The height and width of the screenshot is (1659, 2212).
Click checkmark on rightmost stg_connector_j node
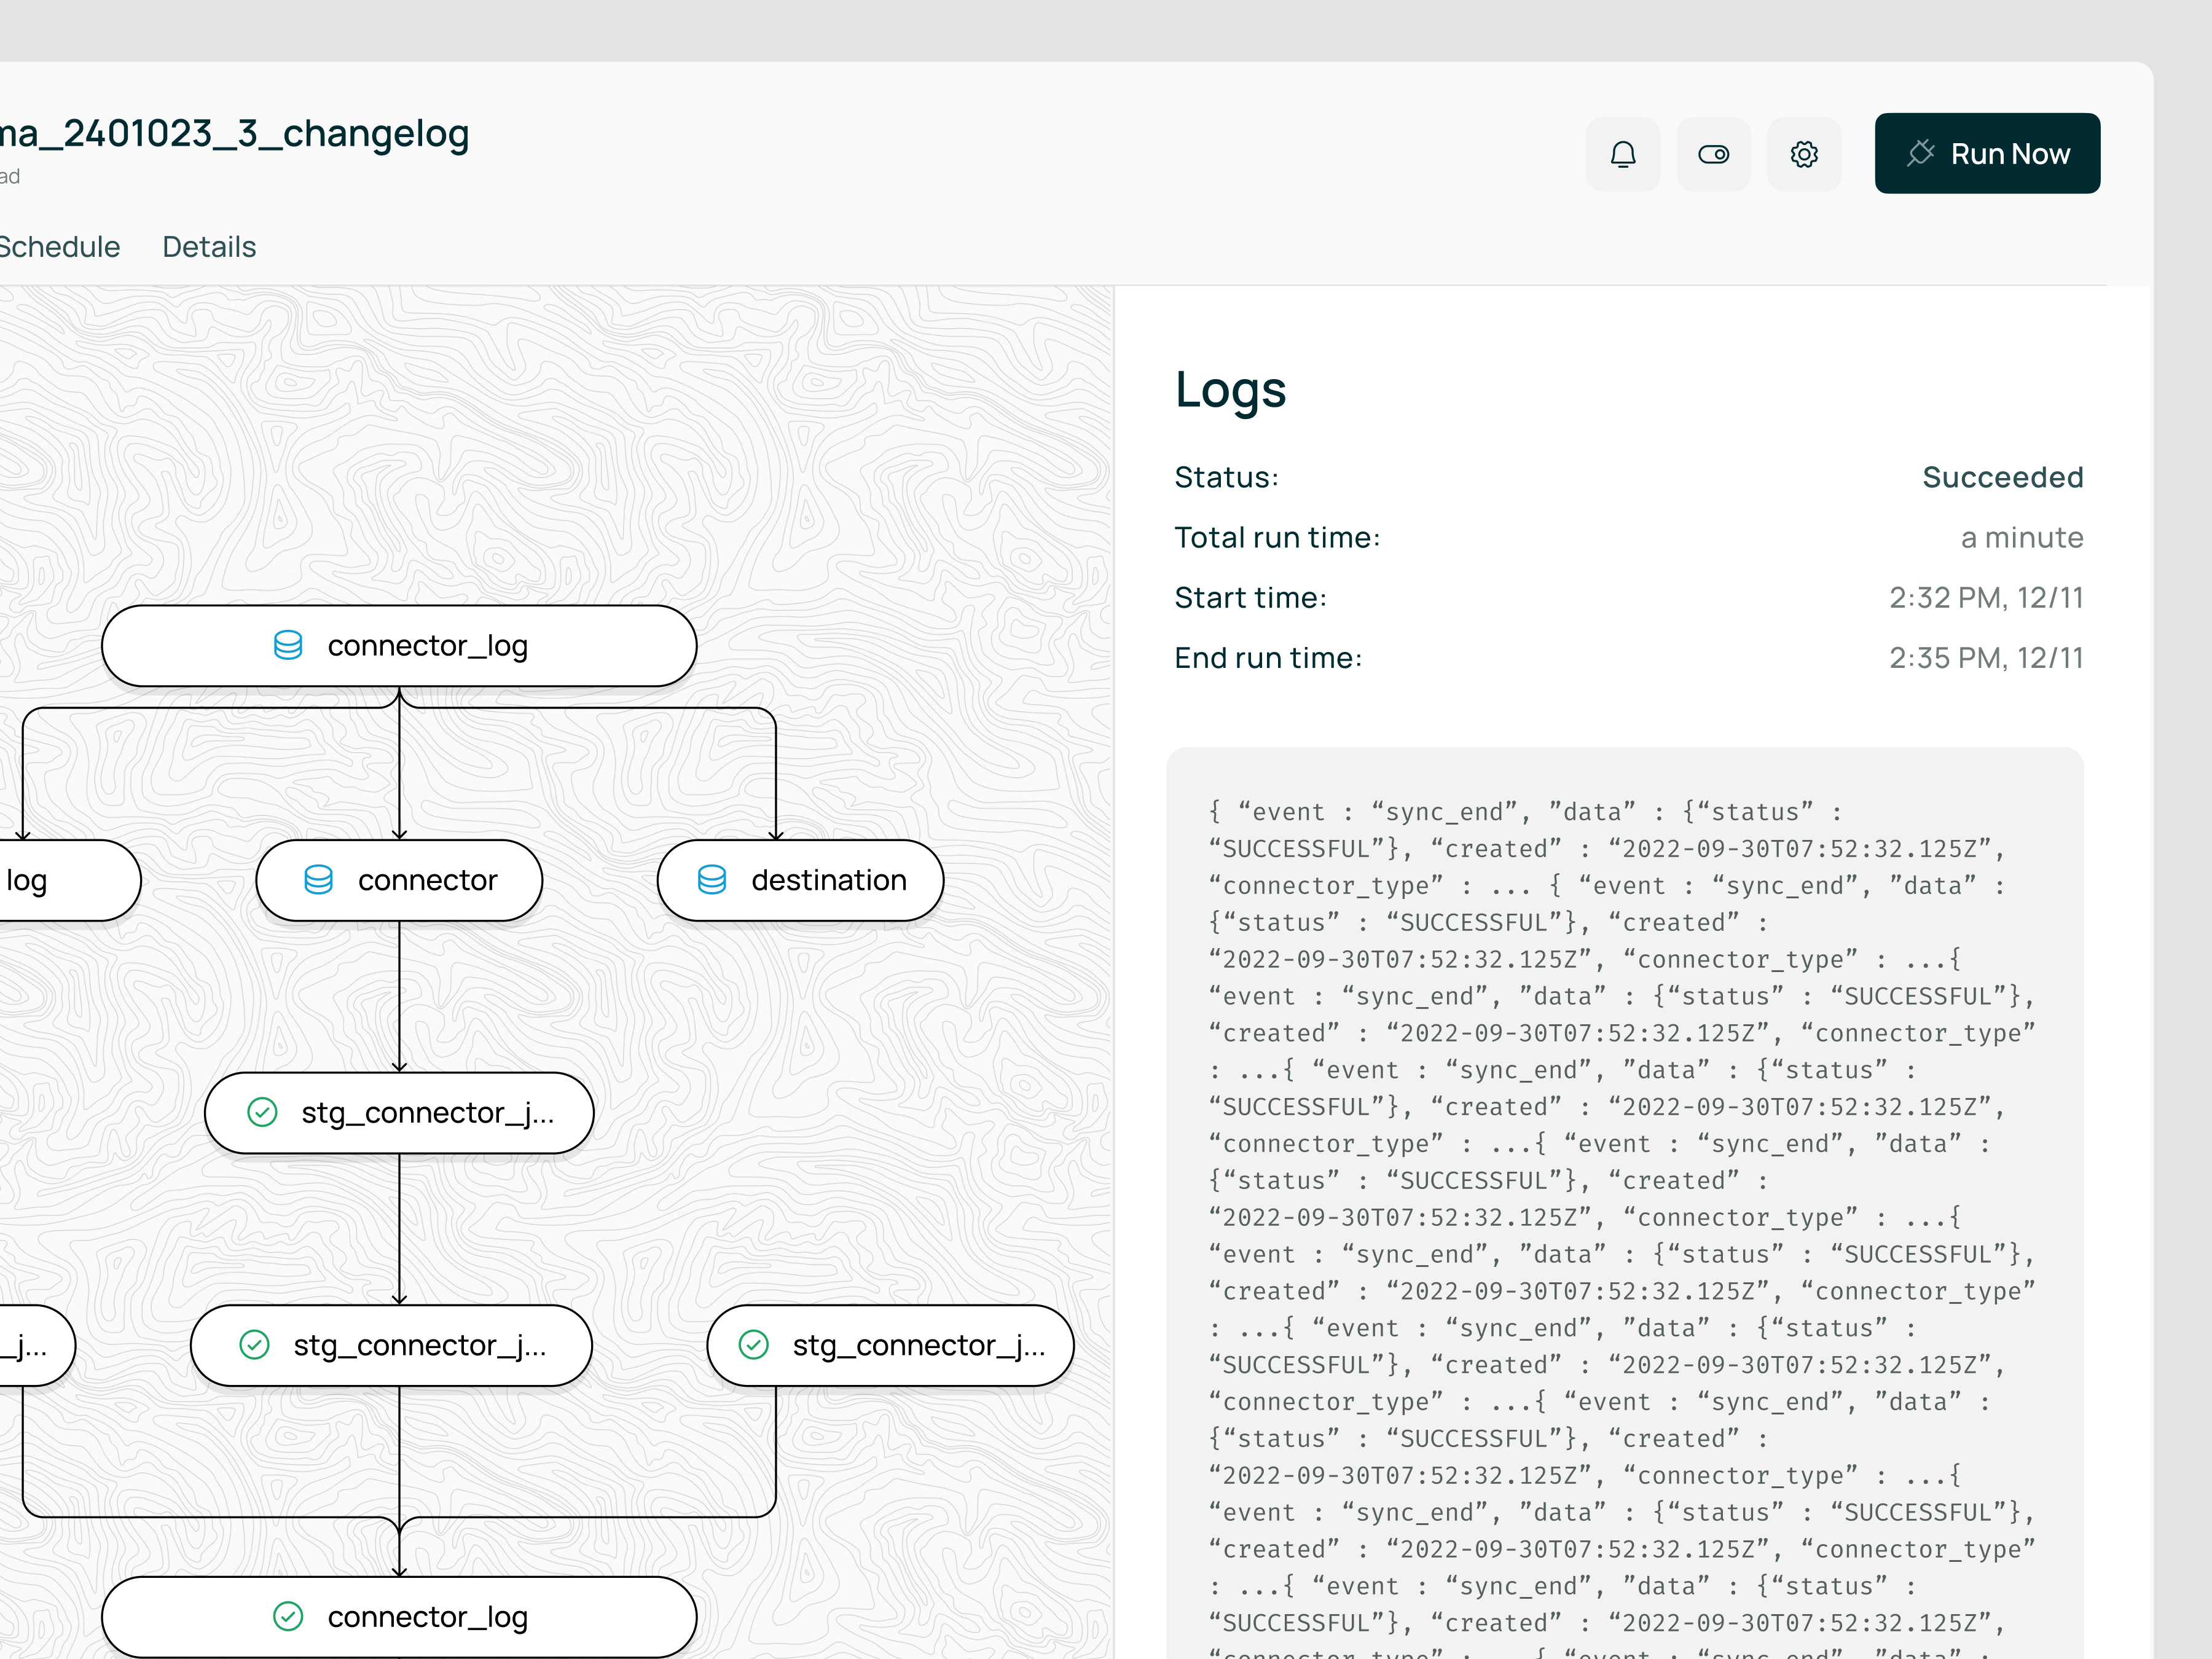[x=753, y=1345]
